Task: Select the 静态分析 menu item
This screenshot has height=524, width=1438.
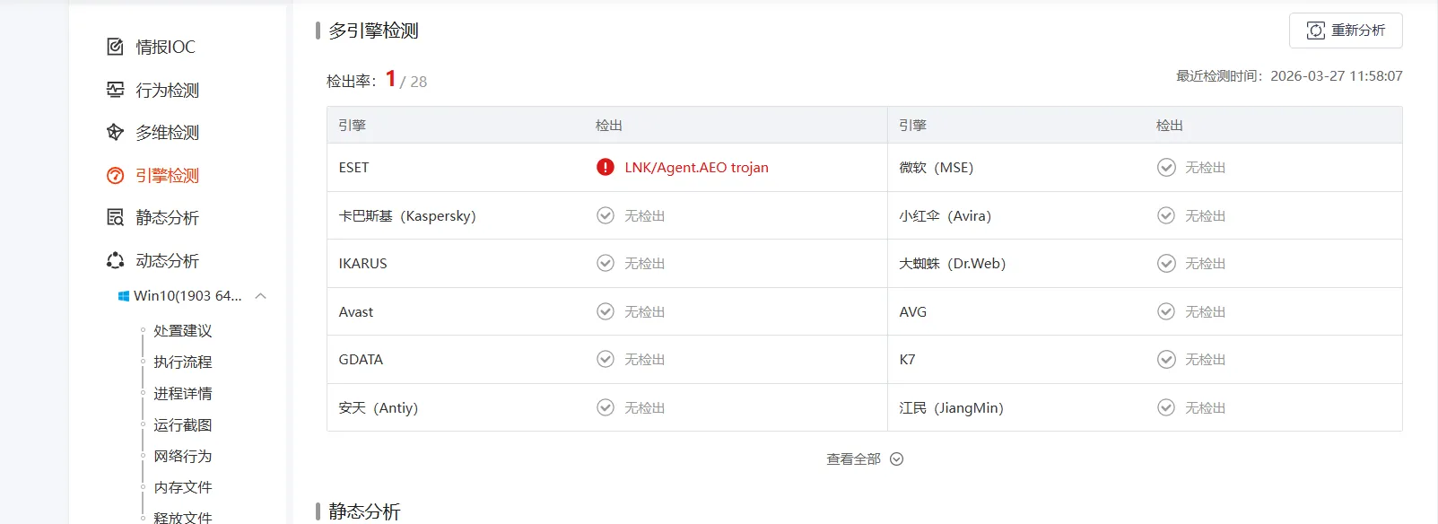Action: (x=167, y=218)
